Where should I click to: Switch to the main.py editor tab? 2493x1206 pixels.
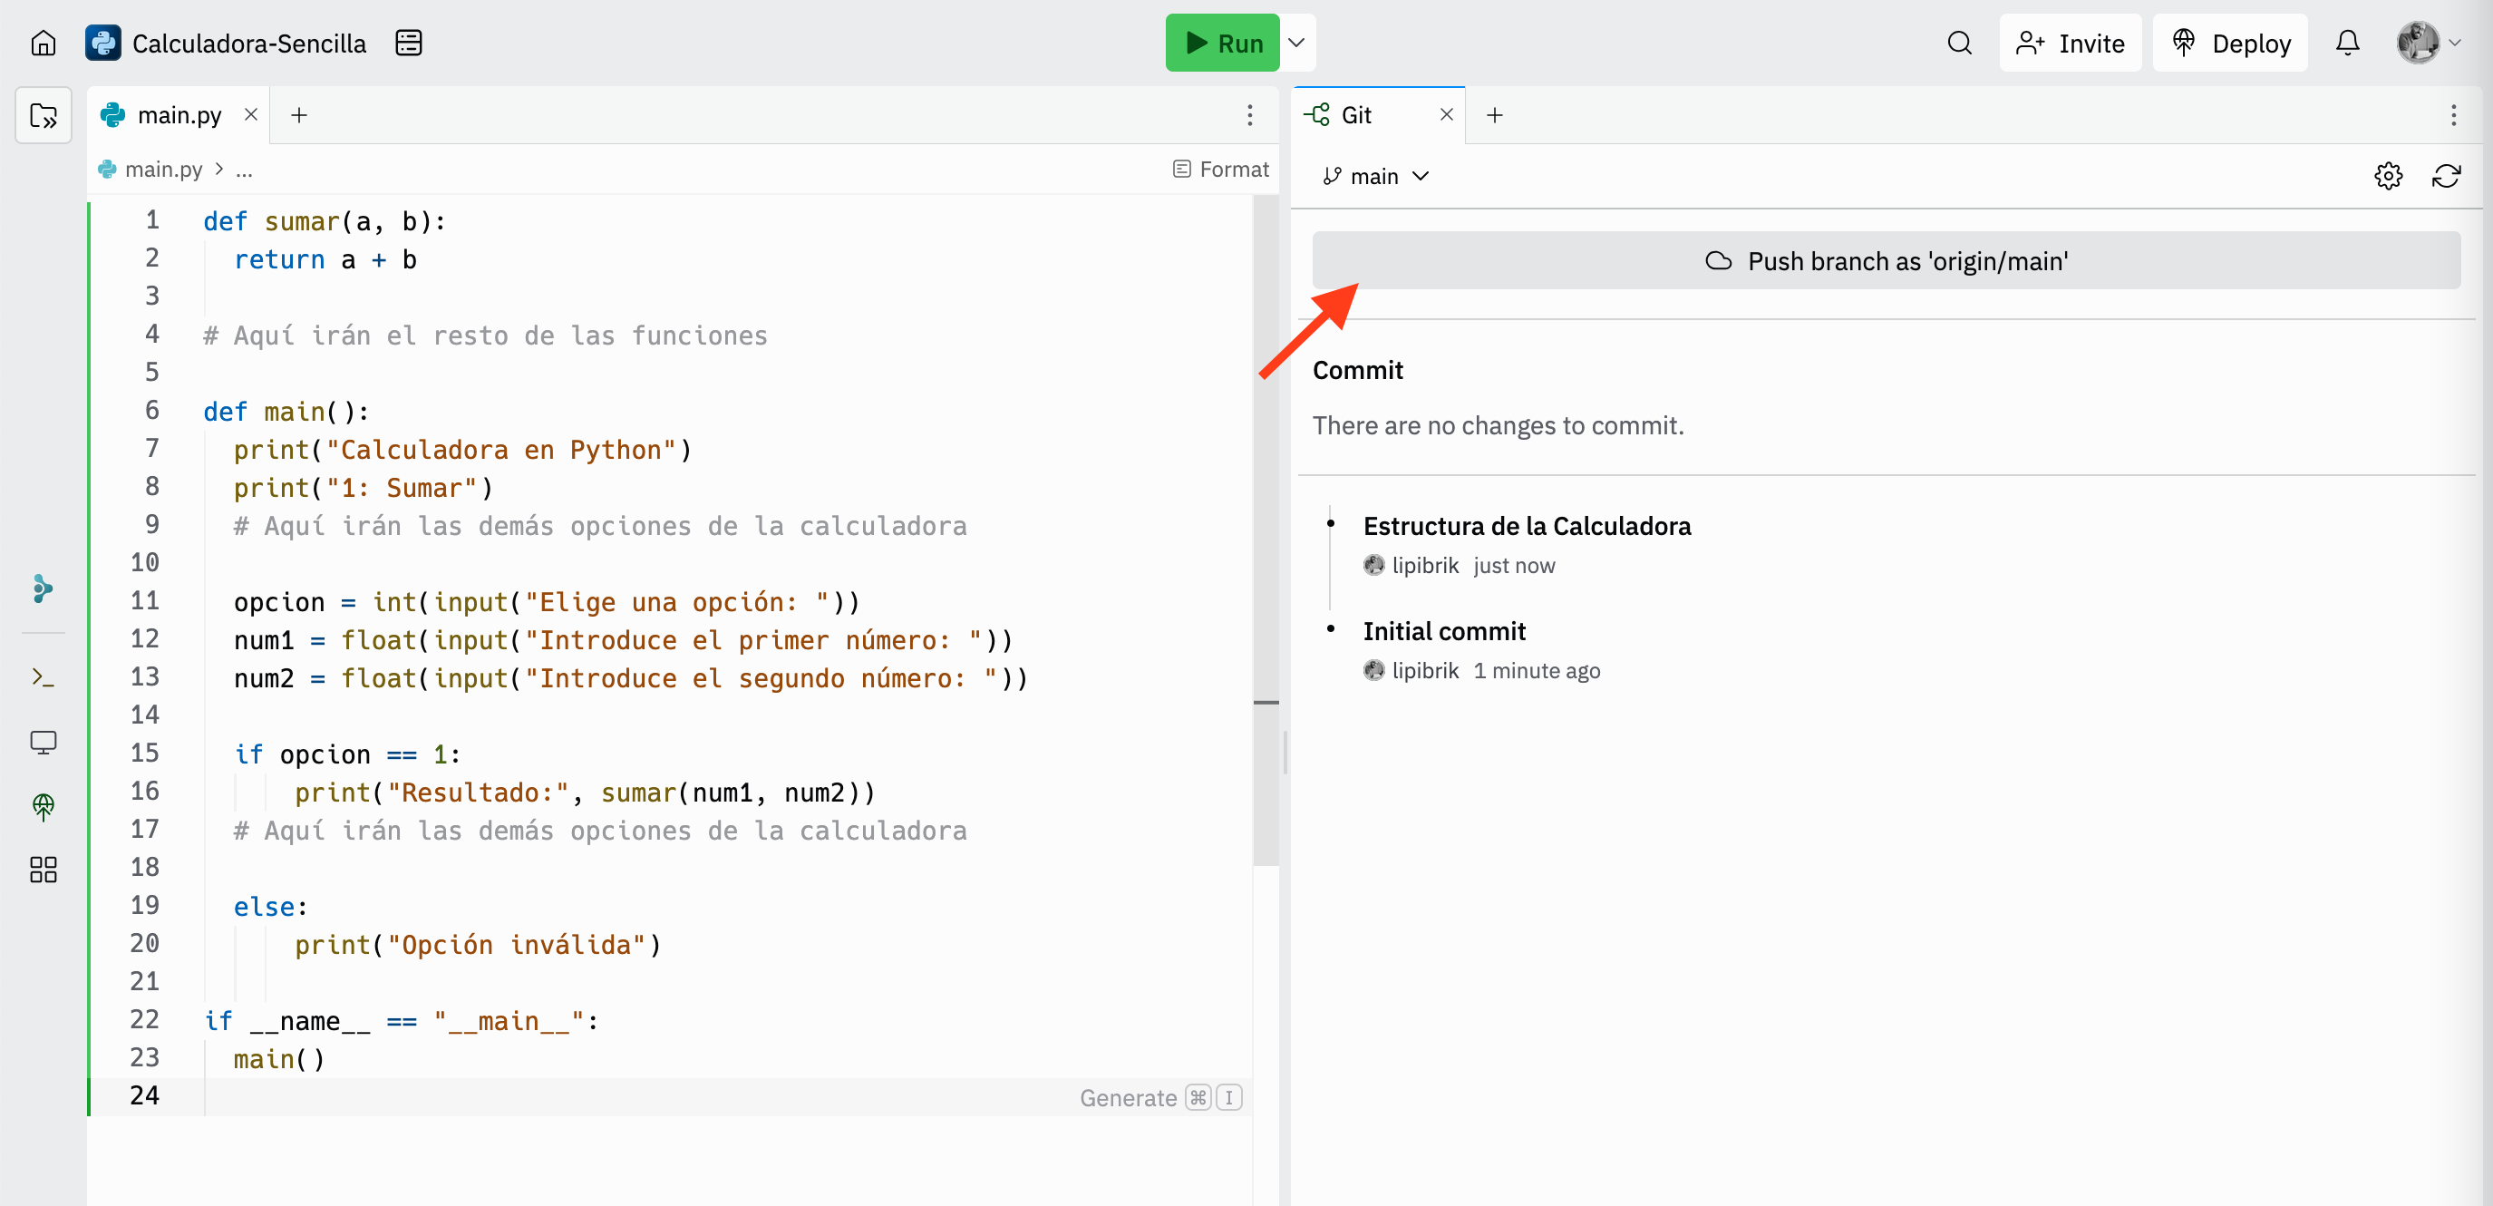179,115
